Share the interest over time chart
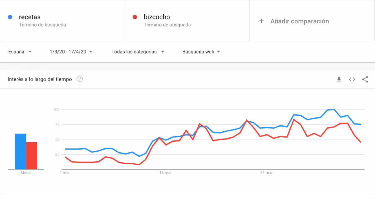 click(365, 79)
